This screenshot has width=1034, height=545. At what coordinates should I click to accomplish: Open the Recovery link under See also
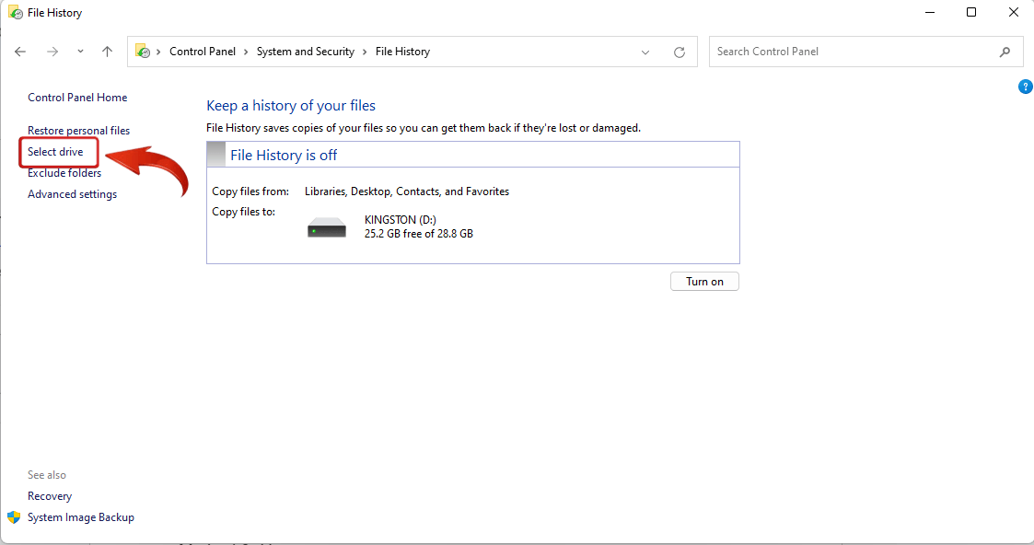49,495
